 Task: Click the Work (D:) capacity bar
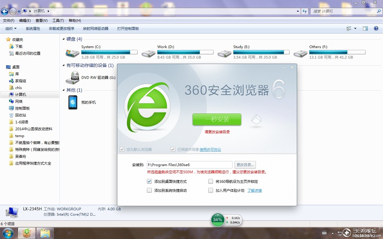pos(186,52)
